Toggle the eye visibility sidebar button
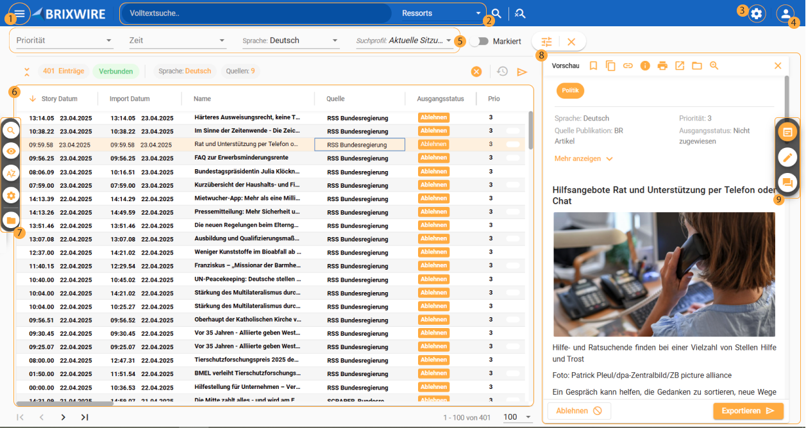 tap(11, 151)
